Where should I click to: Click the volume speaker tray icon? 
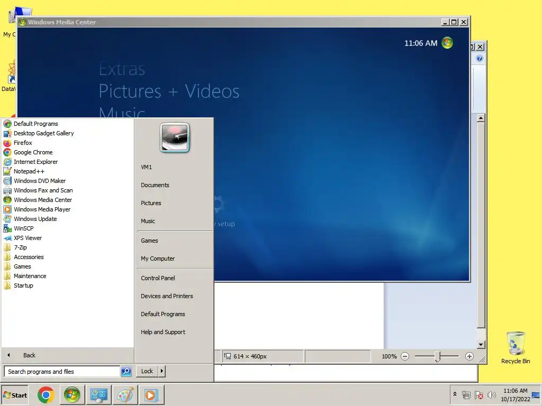tap(491, 394)
